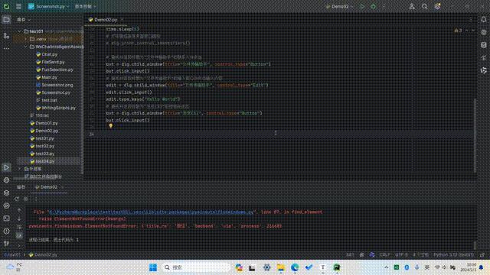Click the green Run button in toolbar

[362, 6]
